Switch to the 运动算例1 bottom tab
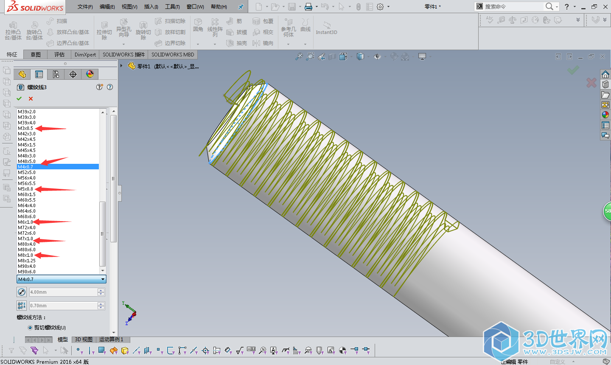The width and height of the screenshot is (611, 365). point(112,339)
